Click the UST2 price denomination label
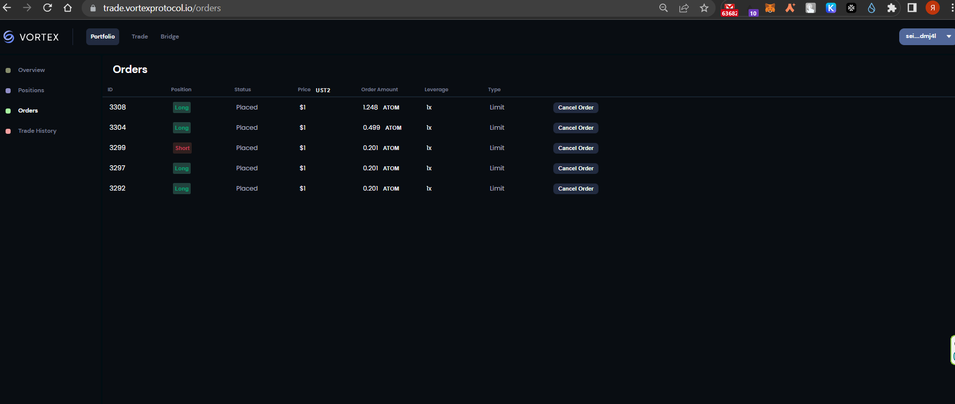 click(x=323, y=90)
